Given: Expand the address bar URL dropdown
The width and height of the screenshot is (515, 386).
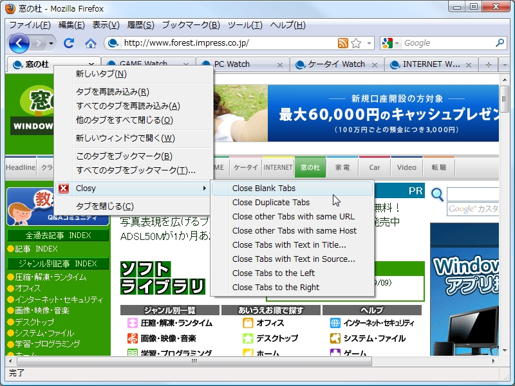Looking at the screenshot, I should pyautogui.click(x=369, y=42).
